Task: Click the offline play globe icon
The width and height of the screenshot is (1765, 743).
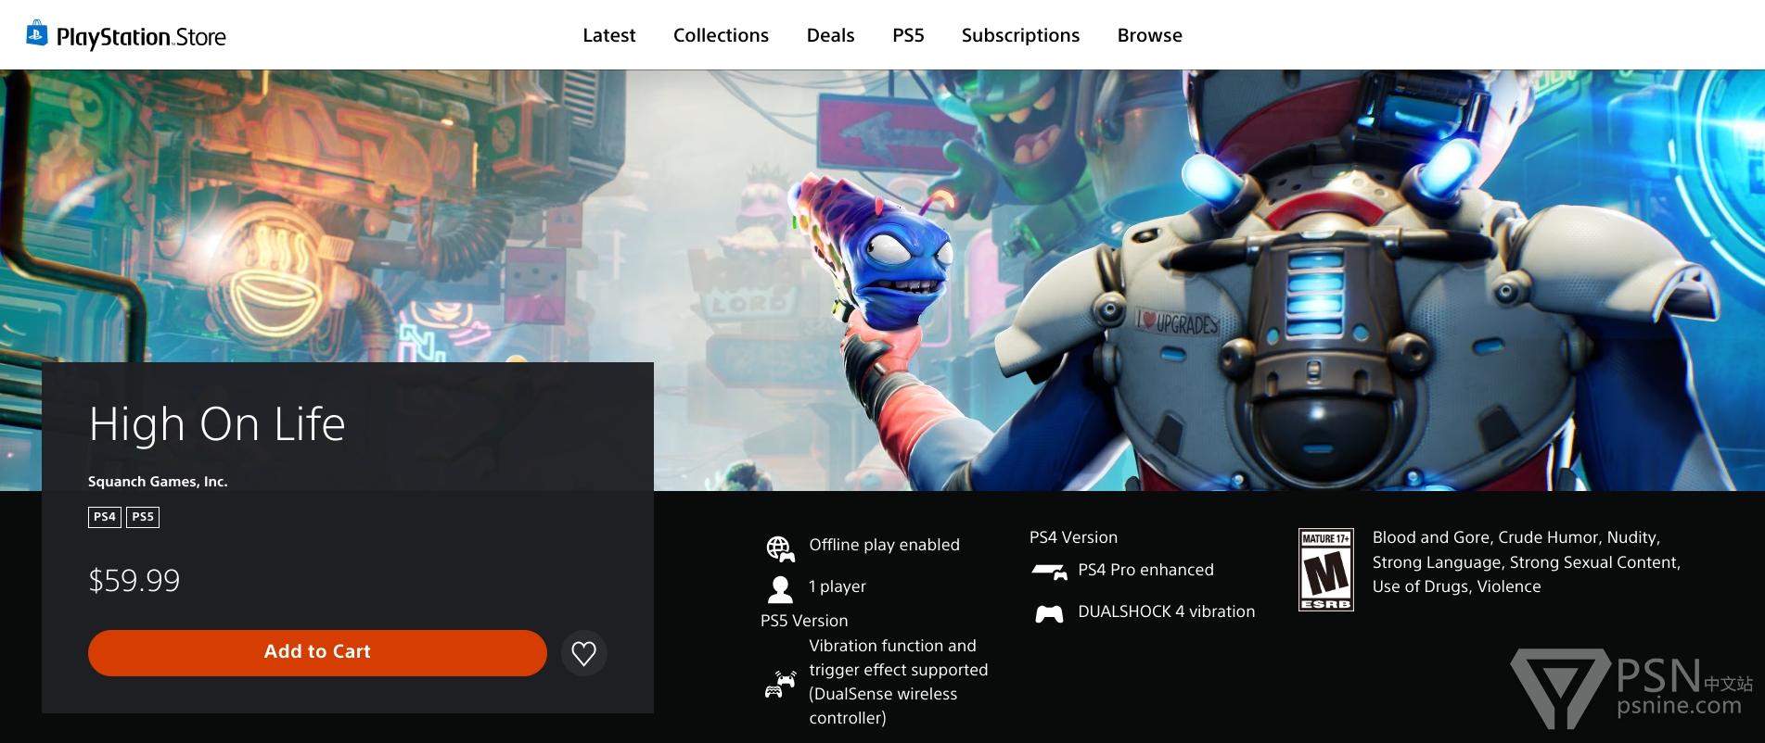Action: (x=781, y=548)
